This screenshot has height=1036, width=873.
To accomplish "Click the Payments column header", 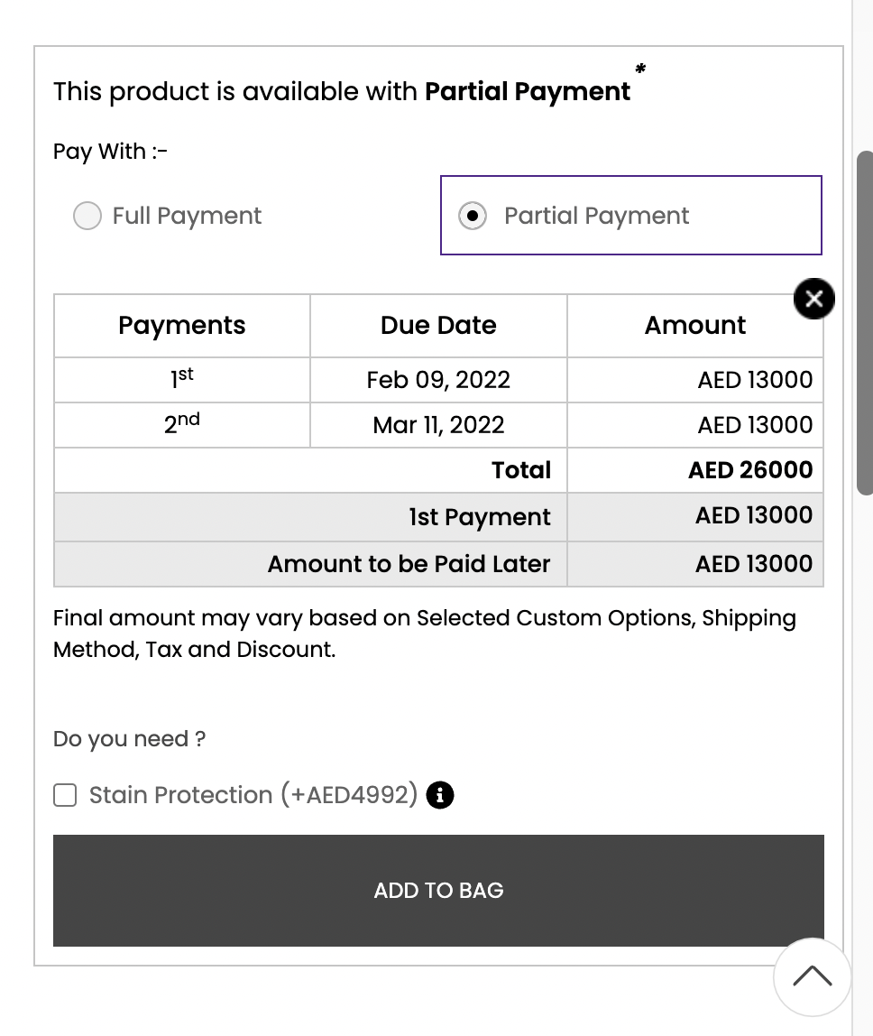I will 181,326.
